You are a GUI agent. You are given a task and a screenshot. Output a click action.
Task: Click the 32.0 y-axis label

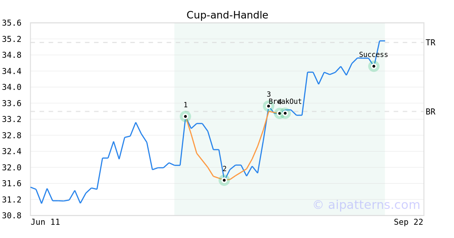pyautogui.click(x=12, y=167)
